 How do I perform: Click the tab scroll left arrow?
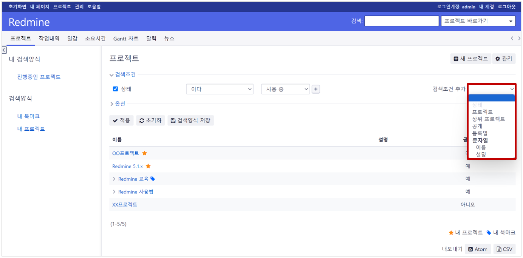tap(512, 38)
